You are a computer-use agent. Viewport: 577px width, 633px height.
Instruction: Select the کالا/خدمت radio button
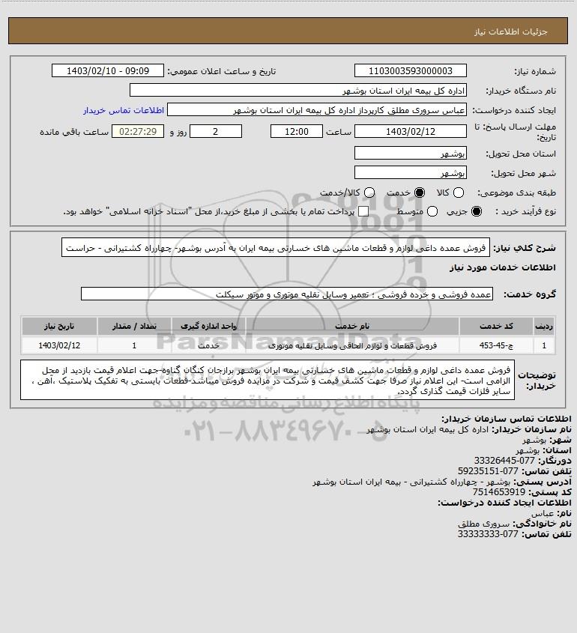(x=369, y=193)
